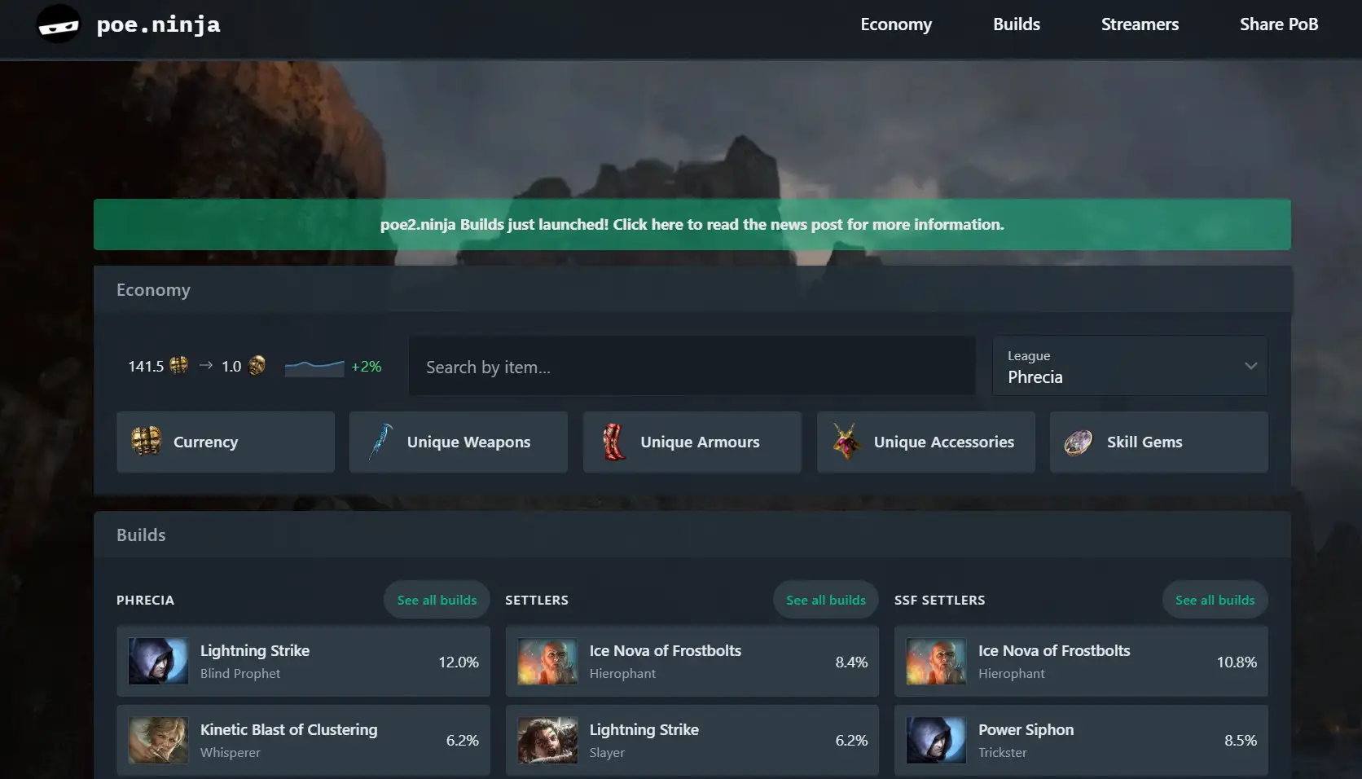Click the Slayer portrait for Lightning Strike
This screenshot has height=779, width=1362.
click(547, 740)
